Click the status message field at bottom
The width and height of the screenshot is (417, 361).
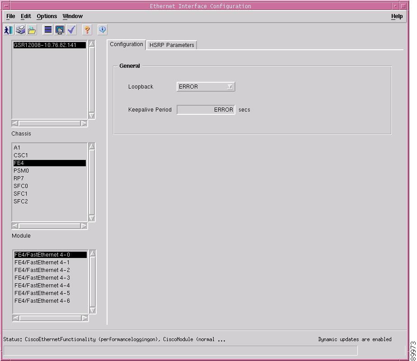(181, 351)
